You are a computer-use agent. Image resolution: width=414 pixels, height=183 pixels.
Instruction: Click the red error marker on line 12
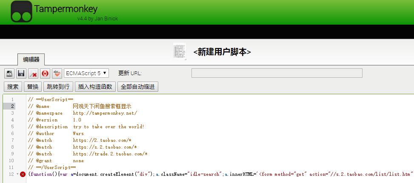23,174
